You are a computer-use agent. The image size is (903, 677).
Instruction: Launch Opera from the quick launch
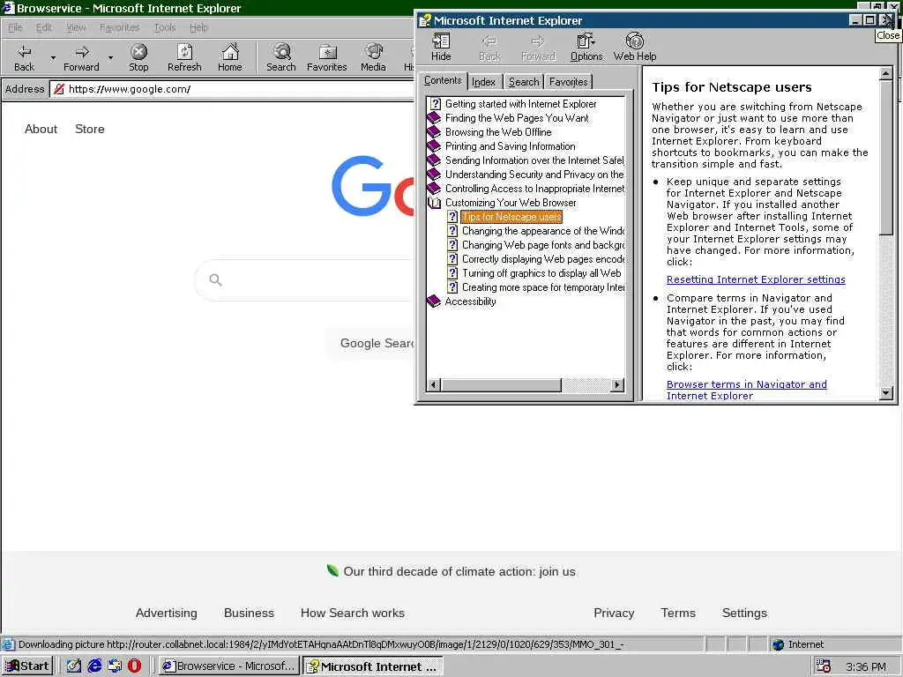pyautogui.click(x=134, y=666)
